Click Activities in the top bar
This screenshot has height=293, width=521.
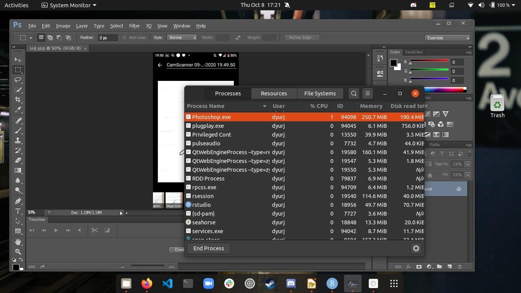tap(16, 5)
